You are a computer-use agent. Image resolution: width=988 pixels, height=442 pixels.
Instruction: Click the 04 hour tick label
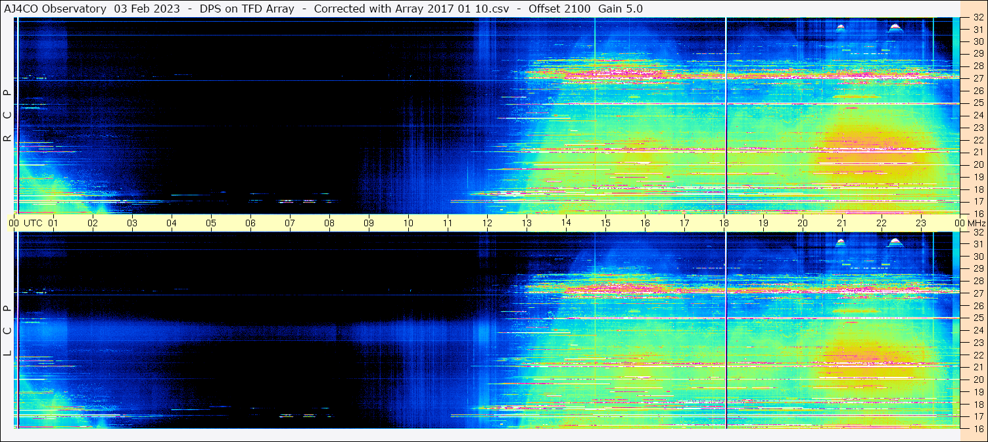click(172, 223)
